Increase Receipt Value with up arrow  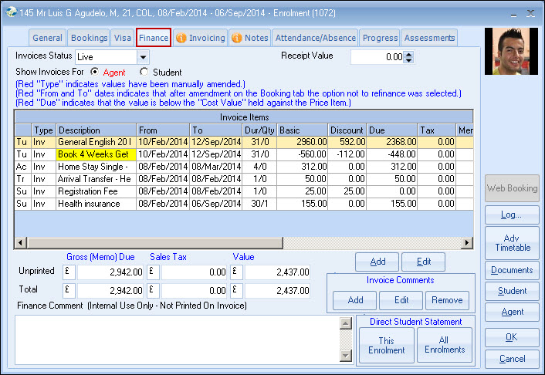click(409, 53)
